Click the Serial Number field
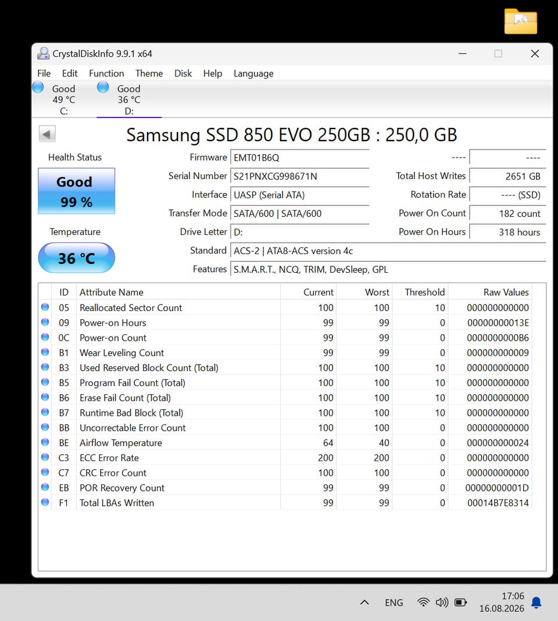Image resolution: width=558 pixels, height=621 pixels. tap(300, 176)
